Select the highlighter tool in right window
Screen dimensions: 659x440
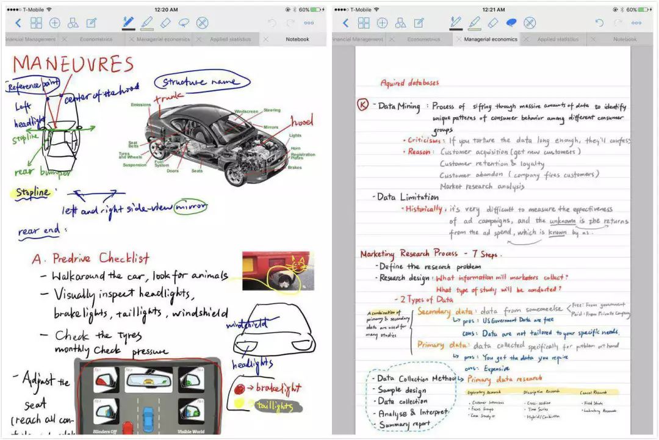click(474, 23)
